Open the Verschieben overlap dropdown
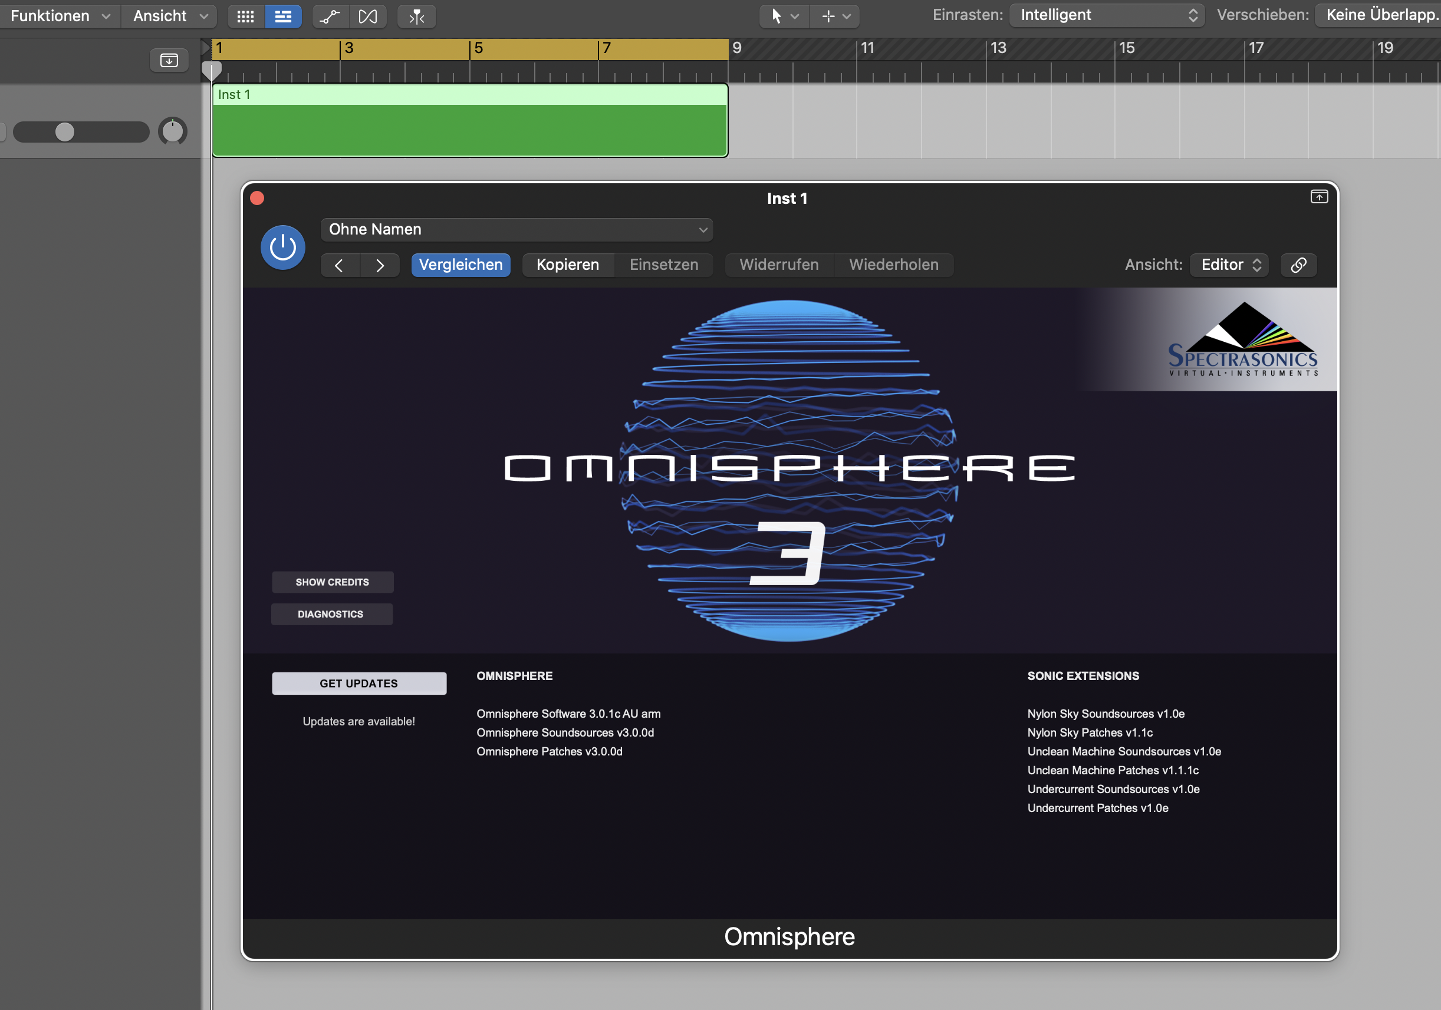 [1379, 15]
